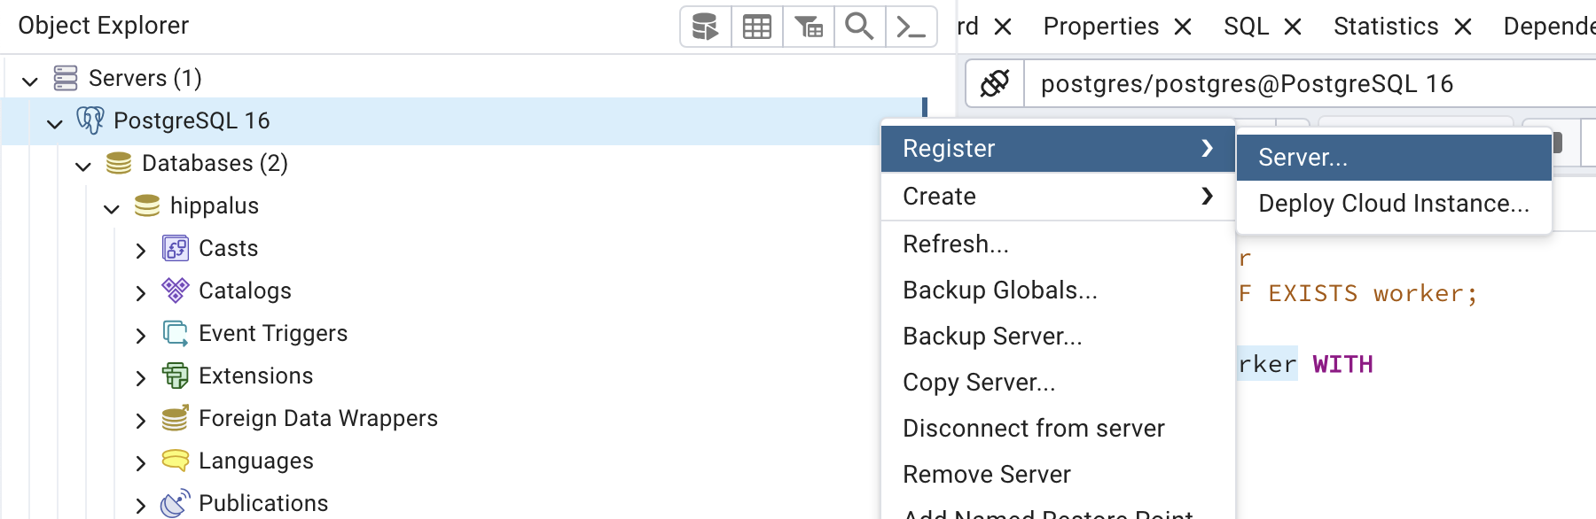Viewport: 1596px width, 519px height.
Task: Close the SQL tab
Action: point(1293,27)
